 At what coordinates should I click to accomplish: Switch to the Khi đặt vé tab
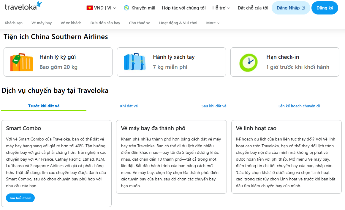[129, 106]
